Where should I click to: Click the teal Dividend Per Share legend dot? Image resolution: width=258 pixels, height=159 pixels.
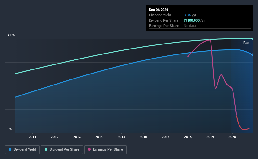tap(46, 149)
